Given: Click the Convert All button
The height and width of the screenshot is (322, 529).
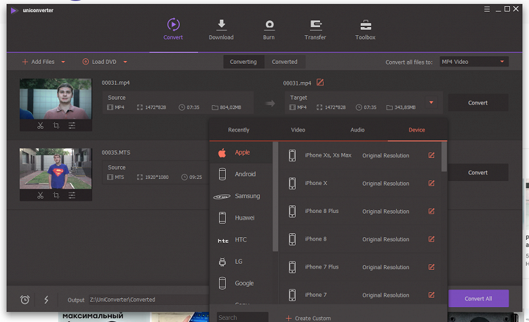Looking at the screenshot, I should 478,298.
